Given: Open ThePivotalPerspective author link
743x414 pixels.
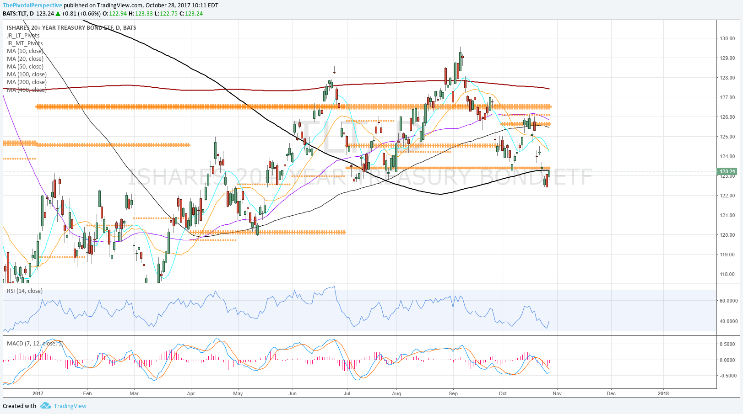Looking at the screenshot, I should pos(33,5).
